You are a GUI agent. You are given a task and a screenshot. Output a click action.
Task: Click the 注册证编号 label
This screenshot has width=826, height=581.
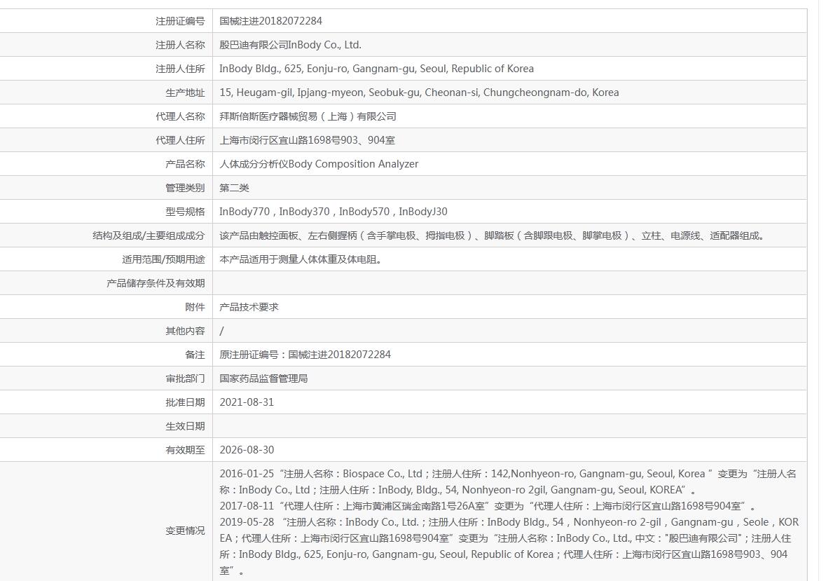[180, 21]
